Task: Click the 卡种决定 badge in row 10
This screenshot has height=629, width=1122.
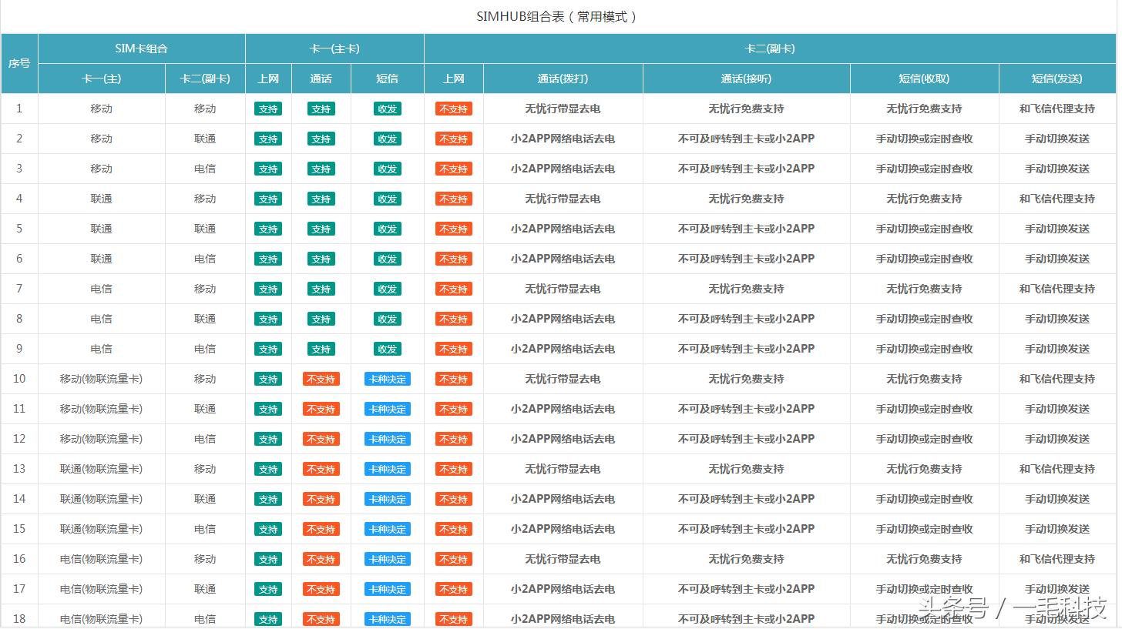Action: (x=387, y=379)
